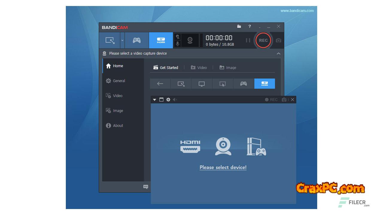Click the HDMI port device icon
The height and width of the screenshot is (215, 383).
190,147
